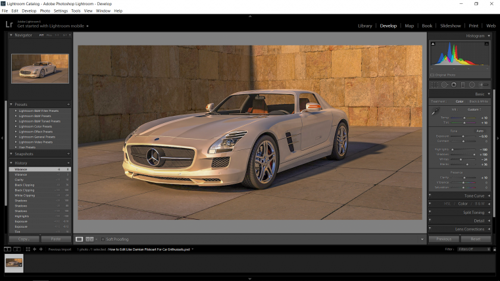Switch to Loupe view icon in toolbar

(x=79, y=239)
